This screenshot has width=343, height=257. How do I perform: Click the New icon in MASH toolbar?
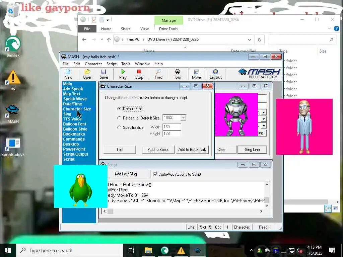(68, 74)
